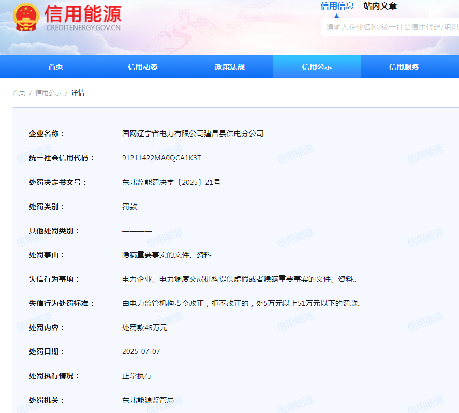This screenshot has width=459, height=413.
Task: Select 政策法规 from the navigation bar
Action: [229, 66]
